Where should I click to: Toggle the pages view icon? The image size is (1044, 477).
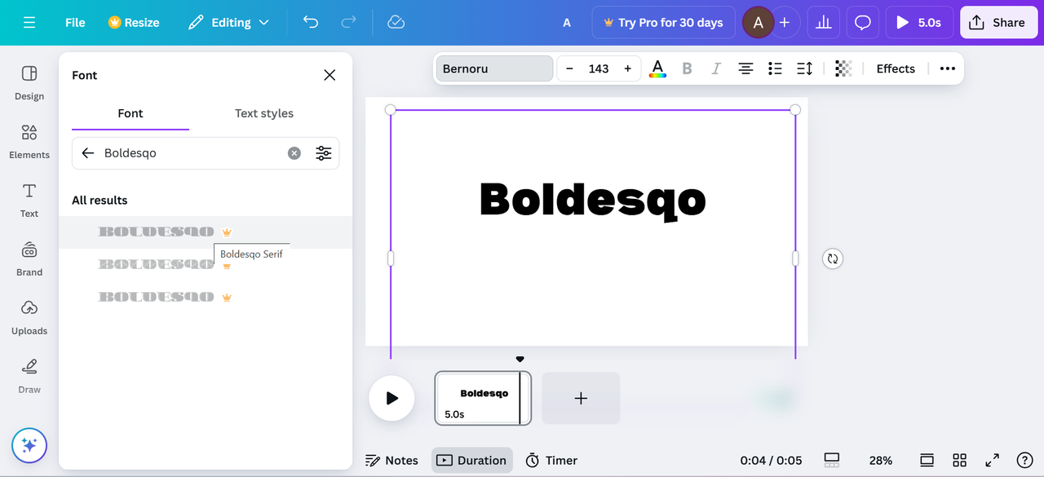click(x=832, y=461)
